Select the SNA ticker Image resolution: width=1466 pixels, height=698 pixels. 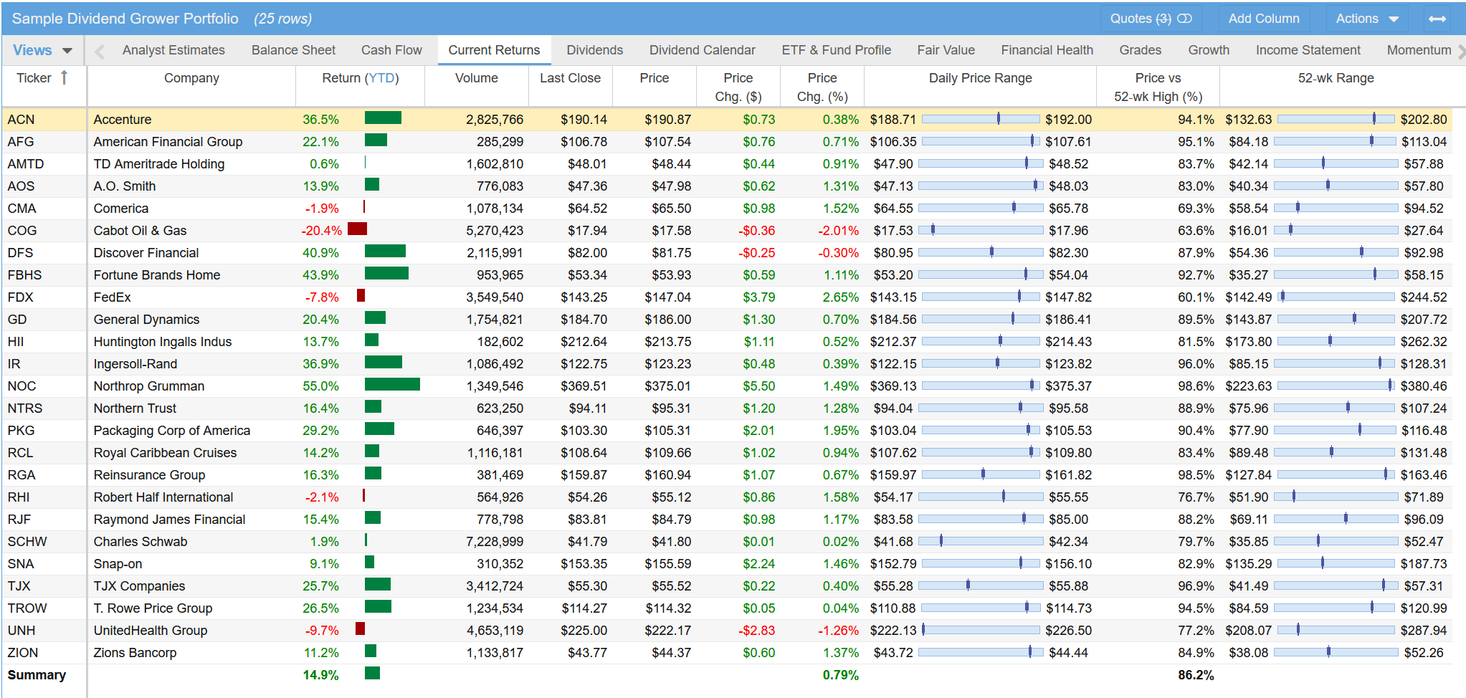tap(21, 564)
